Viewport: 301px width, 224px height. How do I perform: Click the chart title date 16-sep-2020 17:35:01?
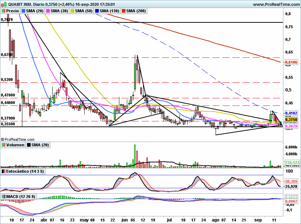(95, 4)
